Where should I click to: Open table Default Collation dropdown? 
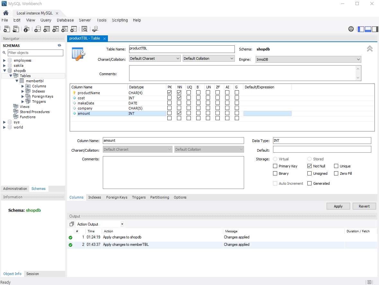[x=208, y=58]
